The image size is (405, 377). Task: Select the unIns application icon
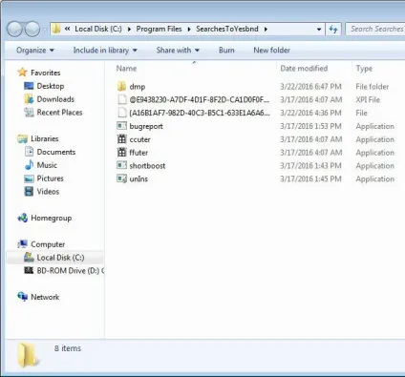click(x=121, y=178)
